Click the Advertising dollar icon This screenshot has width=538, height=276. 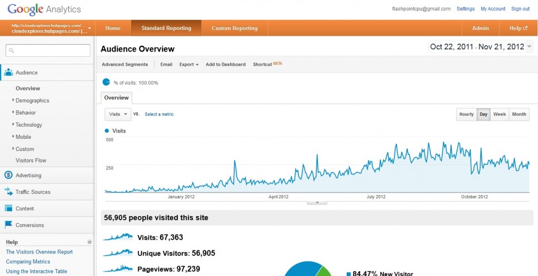8,175
